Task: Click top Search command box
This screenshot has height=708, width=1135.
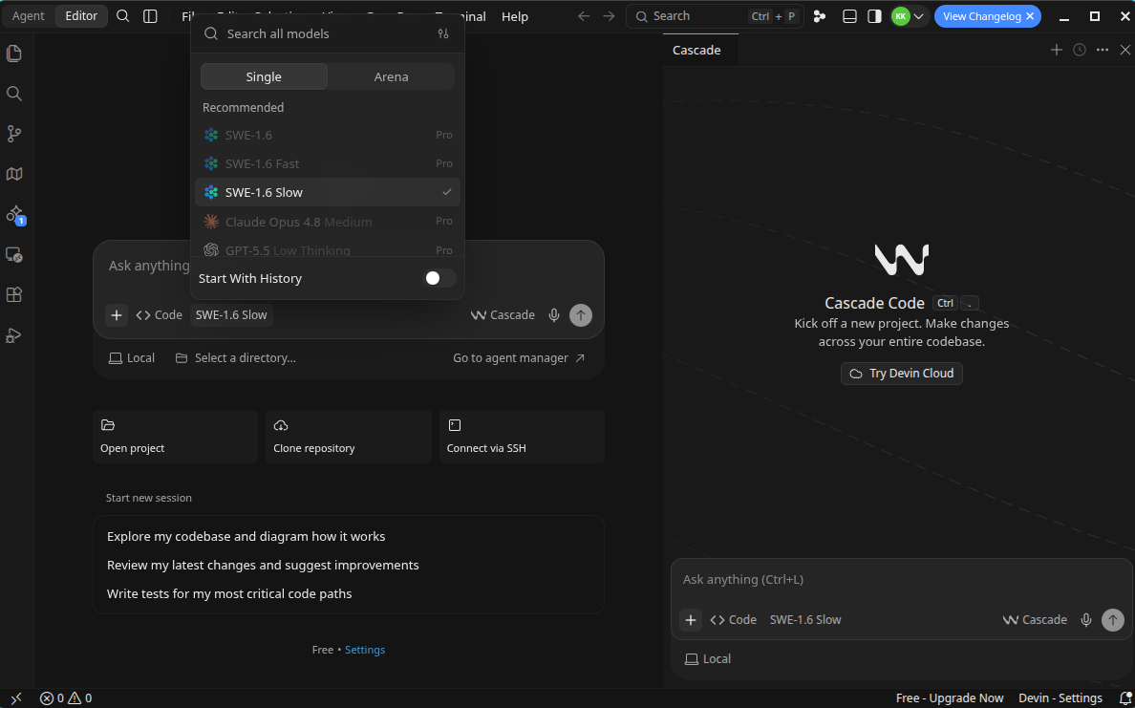Action: coord(715,16)
